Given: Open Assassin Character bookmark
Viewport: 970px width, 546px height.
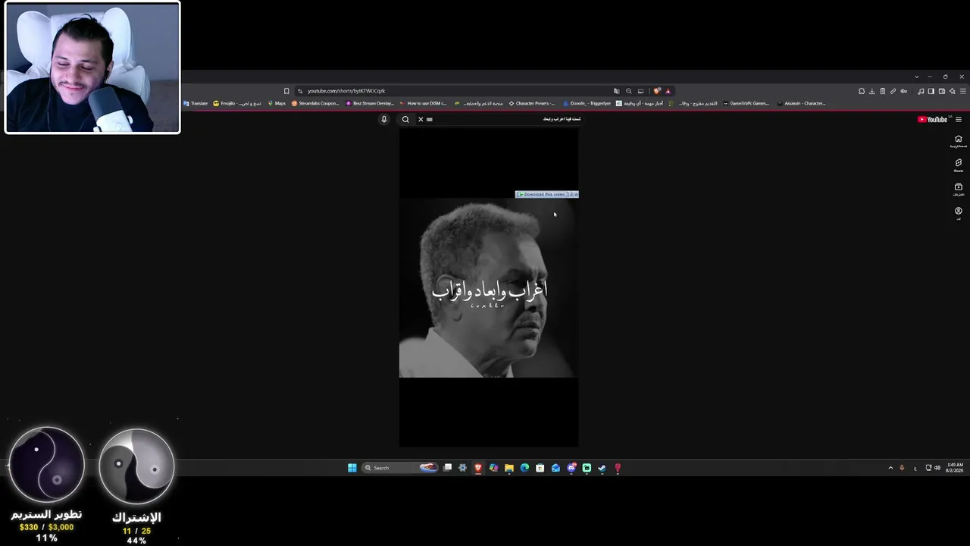Looking at the screenshot, I should pos(801,103).
